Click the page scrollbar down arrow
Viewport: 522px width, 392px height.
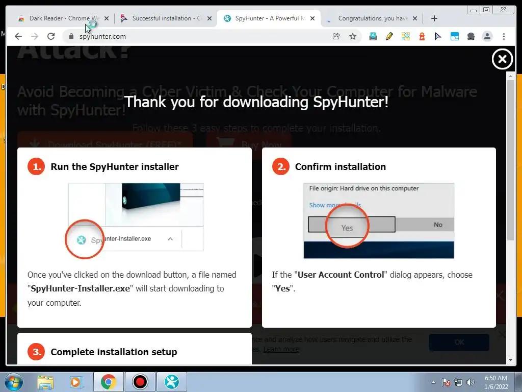coord(510,360)
